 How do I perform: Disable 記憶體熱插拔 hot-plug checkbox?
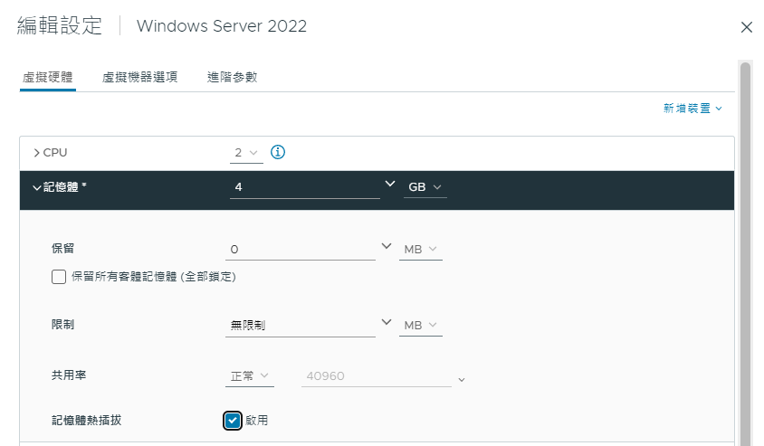(233, 421)
